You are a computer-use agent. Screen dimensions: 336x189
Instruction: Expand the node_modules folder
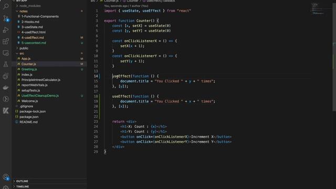tap(17, 6)
